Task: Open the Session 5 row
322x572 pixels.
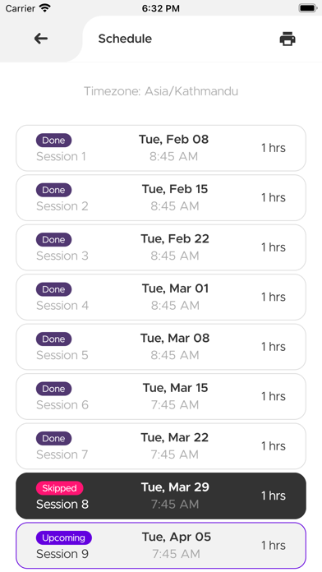Action: click(x=161, y=347)
